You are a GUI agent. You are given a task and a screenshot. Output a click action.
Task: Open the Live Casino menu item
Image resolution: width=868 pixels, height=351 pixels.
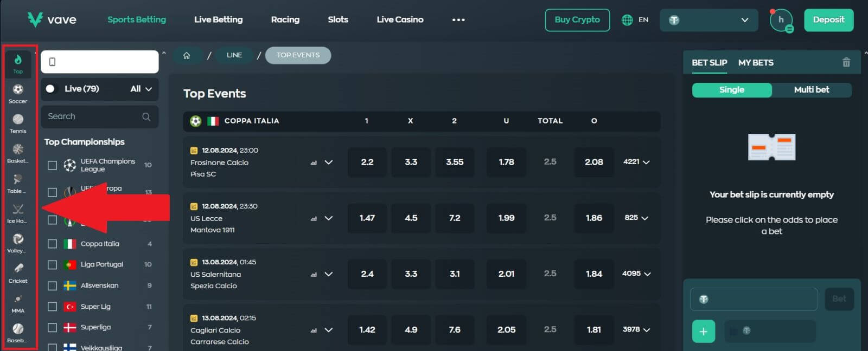400,19
